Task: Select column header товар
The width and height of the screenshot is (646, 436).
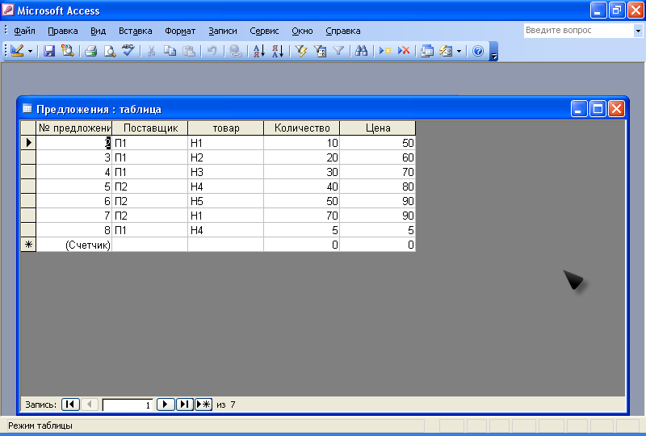Action: [x=225, y=128]
